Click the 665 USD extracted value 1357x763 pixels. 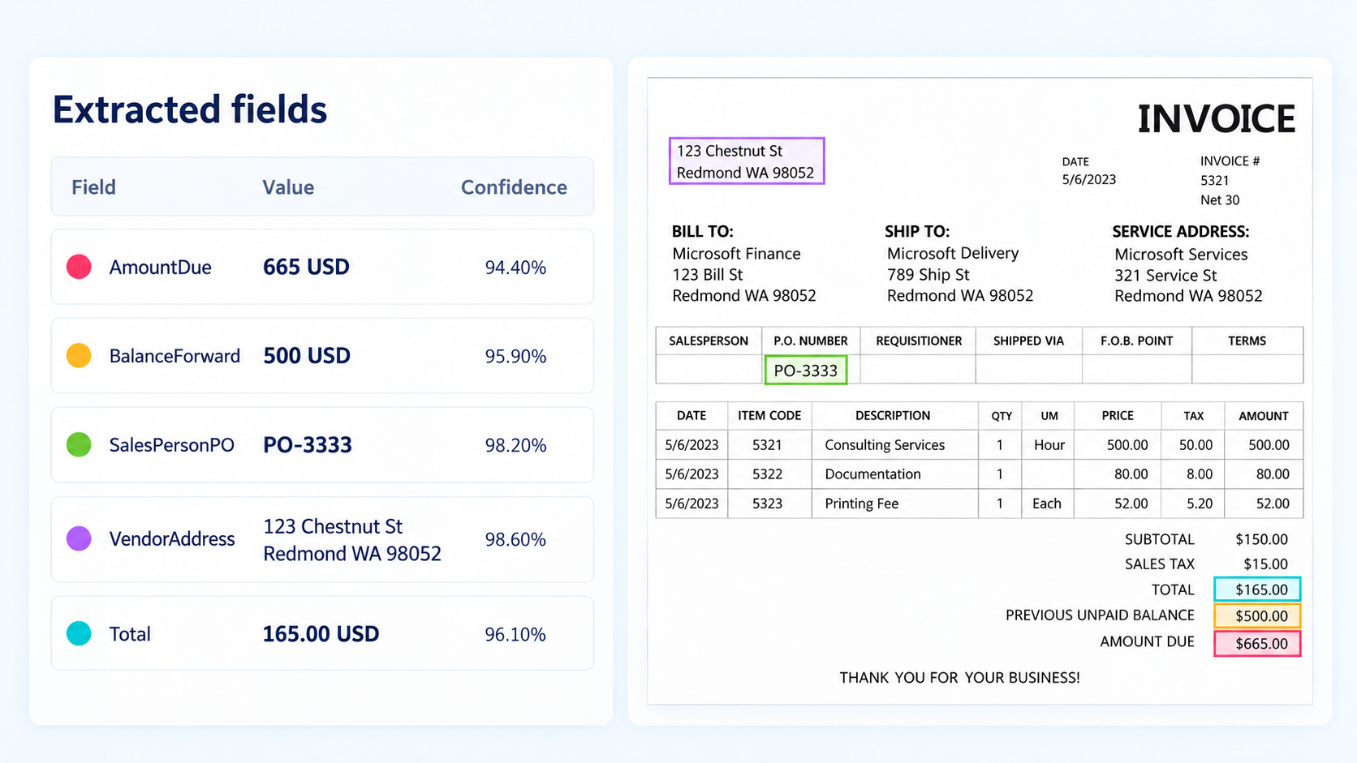coord(306,267)
